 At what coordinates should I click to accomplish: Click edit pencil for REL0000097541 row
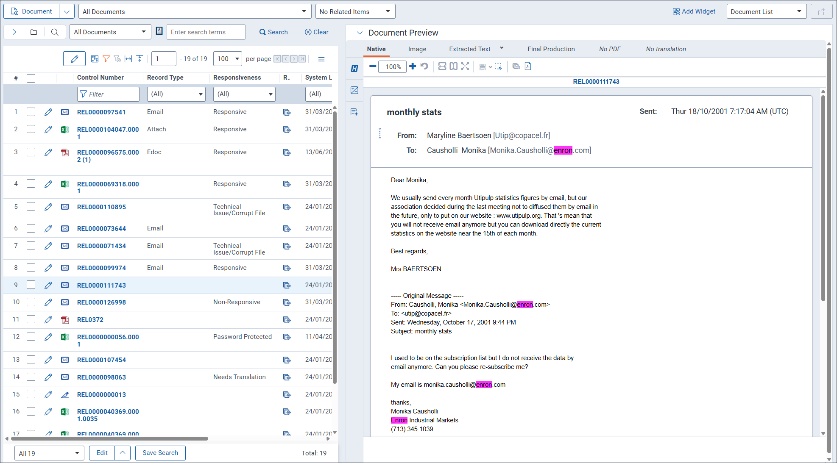[48, 112]
